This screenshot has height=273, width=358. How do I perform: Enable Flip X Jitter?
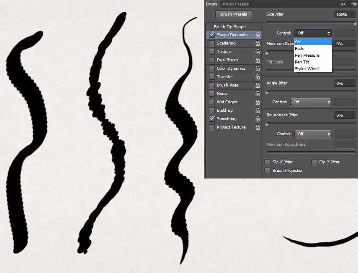click(x=267, y=162)
